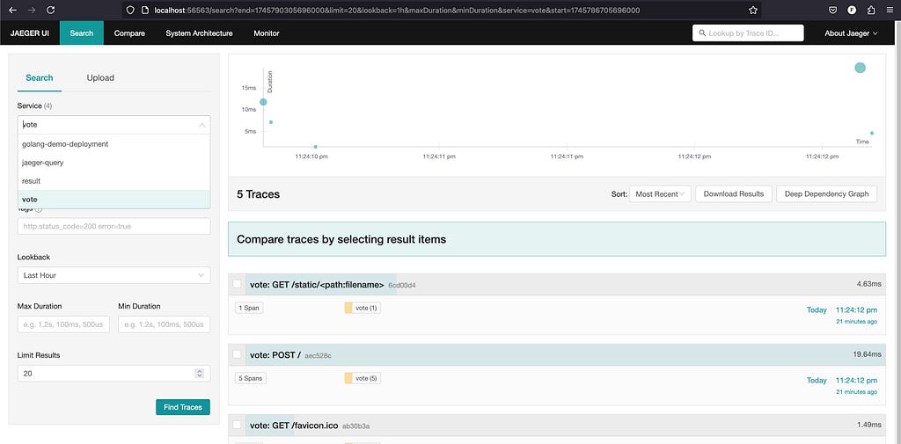The width and height of the screenshot is (901, 444).
Task: Focus the Limit Results field showing 20
Action: click(x=114, y=374)
